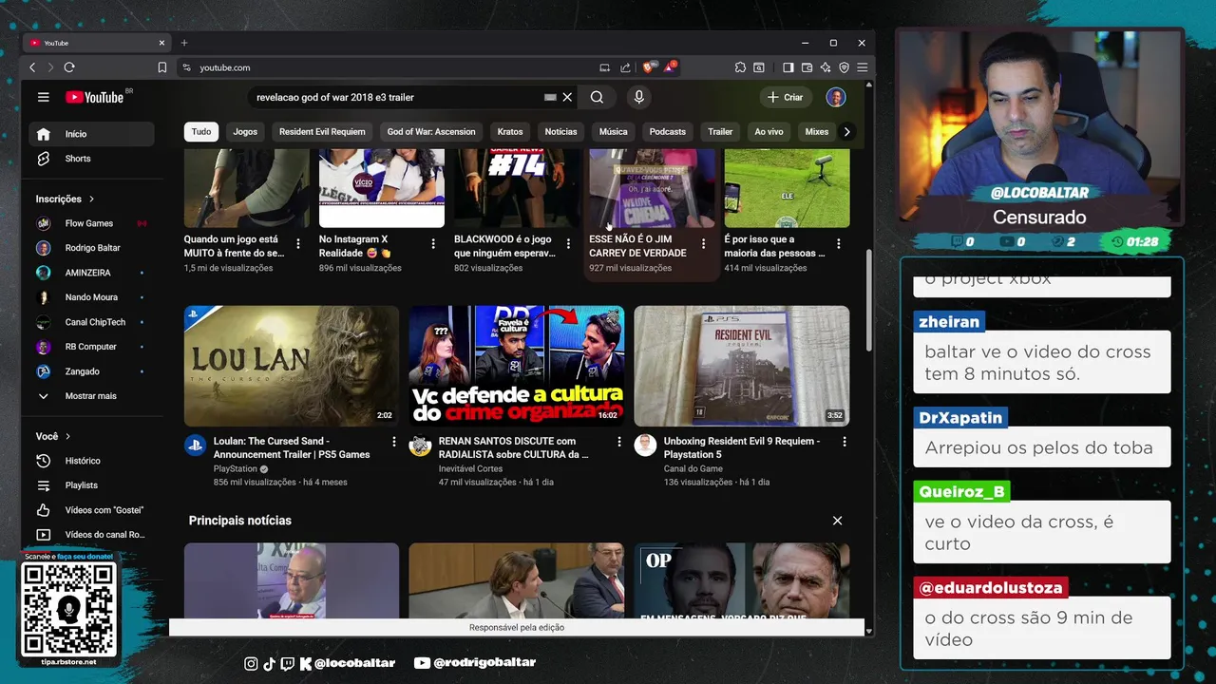Open the Flow Games subscription
Image resolution: width=1216 pixels, height=684 pixels.
91,223
